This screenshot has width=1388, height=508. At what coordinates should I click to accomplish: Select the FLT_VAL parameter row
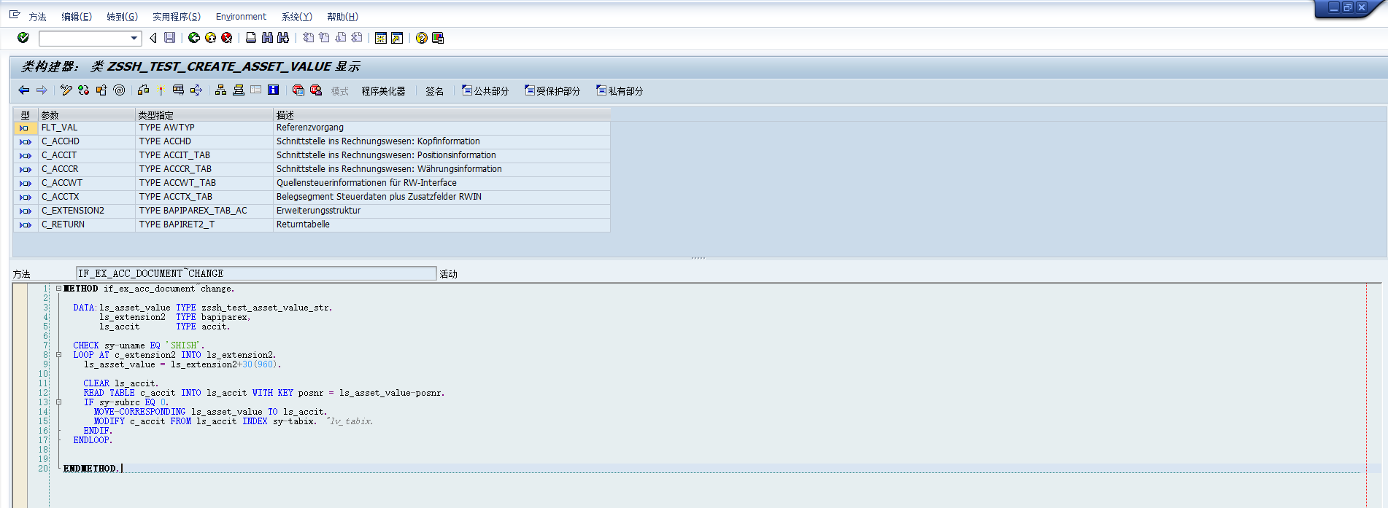pos(312,128)
